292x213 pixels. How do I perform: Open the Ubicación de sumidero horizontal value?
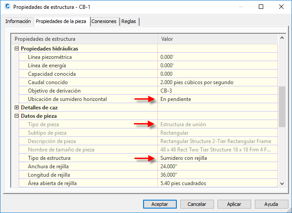(218, 99)
